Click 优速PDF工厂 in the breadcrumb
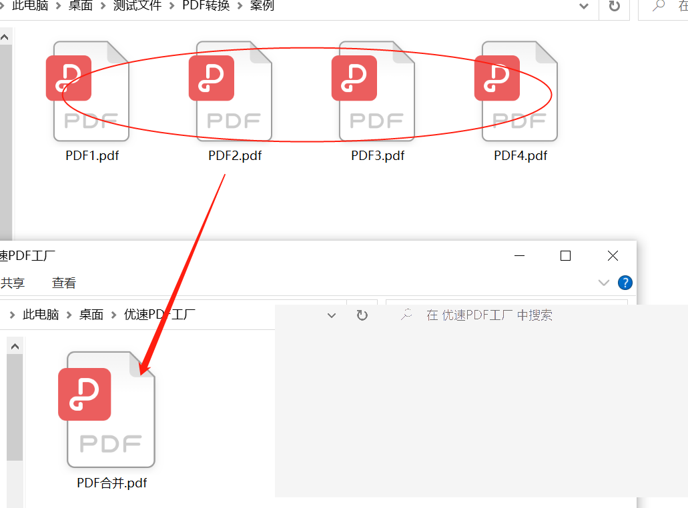 (x=159, y=315)
